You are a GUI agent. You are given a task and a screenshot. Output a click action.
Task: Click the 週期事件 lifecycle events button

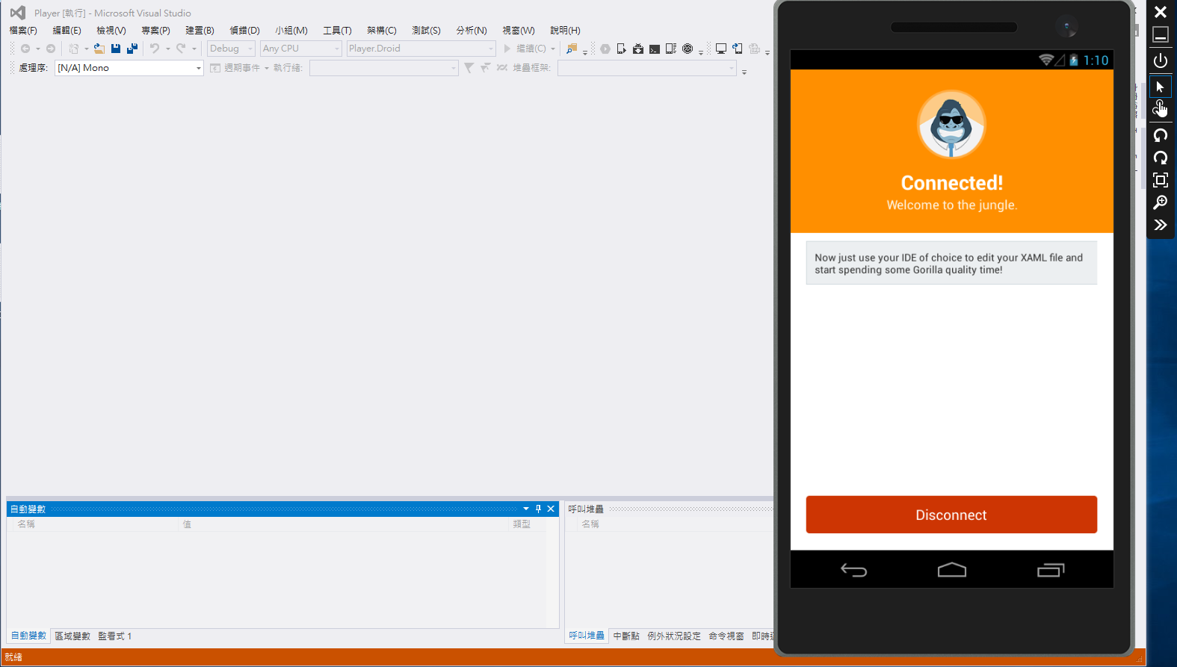[235, 68]
